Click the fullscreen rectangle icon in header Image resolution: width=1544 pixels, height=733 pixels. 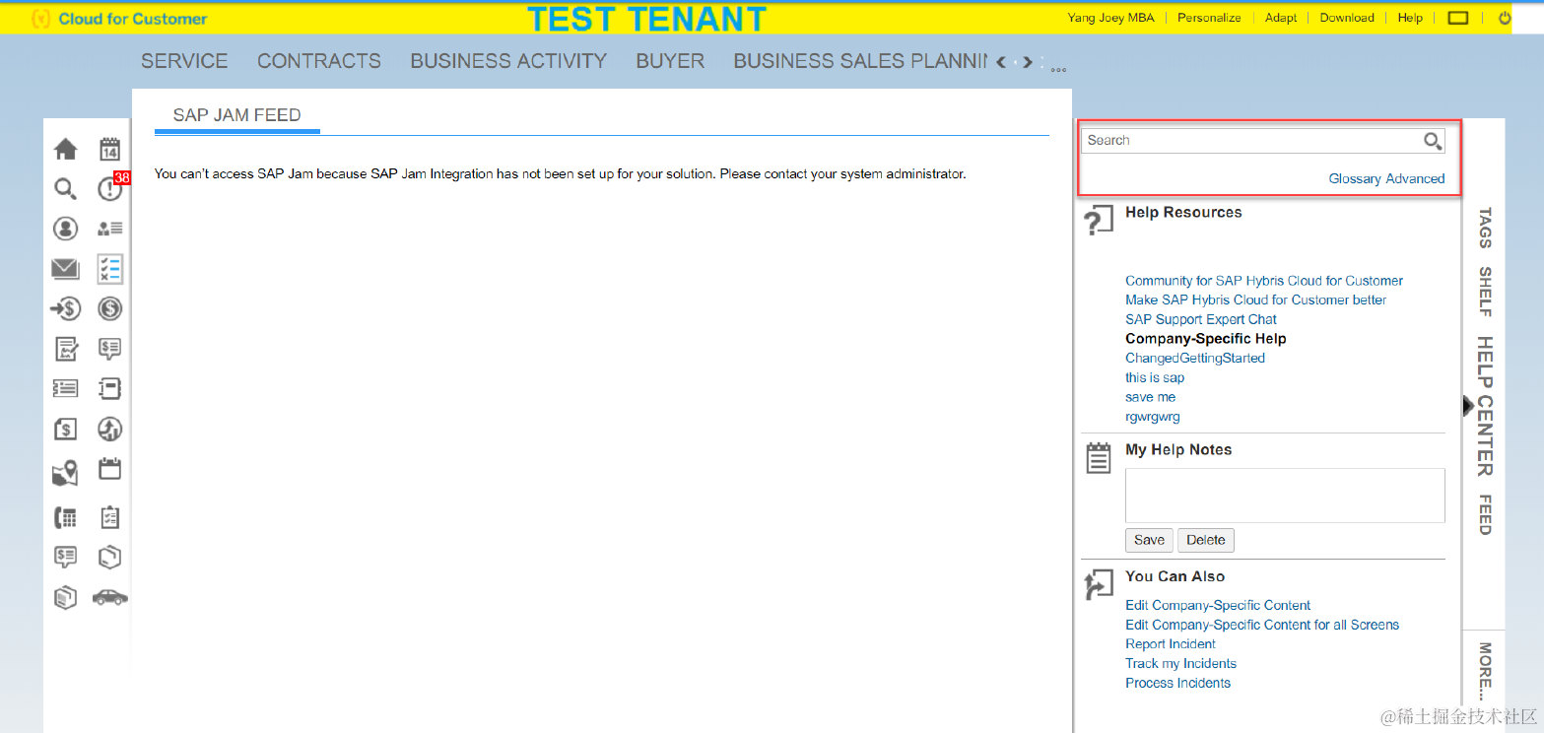(1458, 18)
